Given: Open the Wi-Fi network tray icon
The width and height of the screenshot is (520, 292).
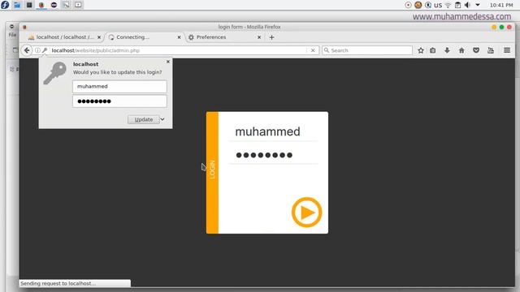Looking at the screenshot, I should 448,5.
